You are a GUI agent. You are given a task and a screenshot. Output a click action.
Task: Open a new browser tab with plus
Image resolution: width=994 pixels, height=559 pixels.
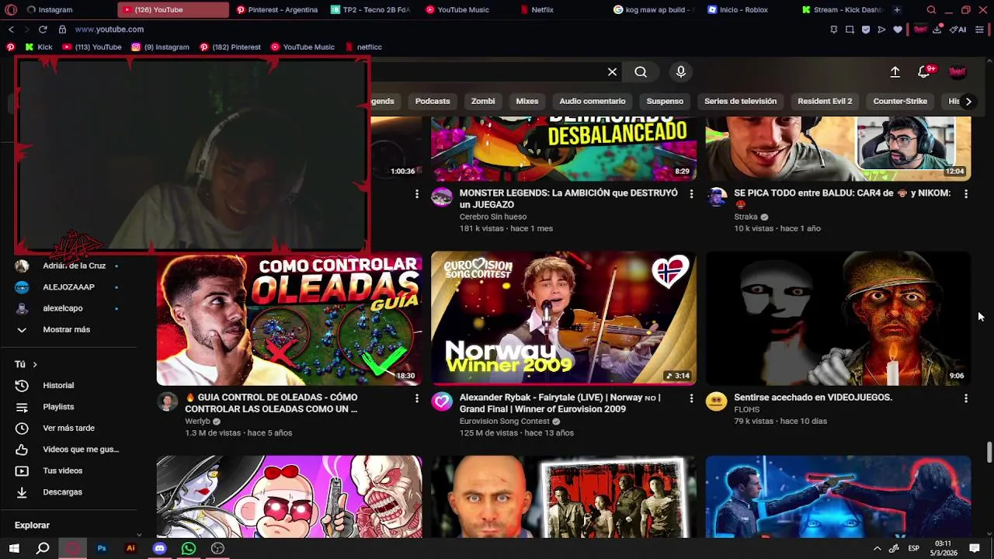pos(897,10)
